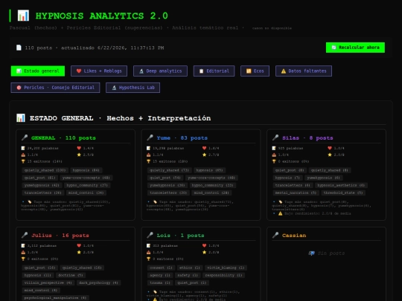The height and width of the screenshot is (301, 402).
Task: Click the heart icon in Silas card
Action: point(330,148)
